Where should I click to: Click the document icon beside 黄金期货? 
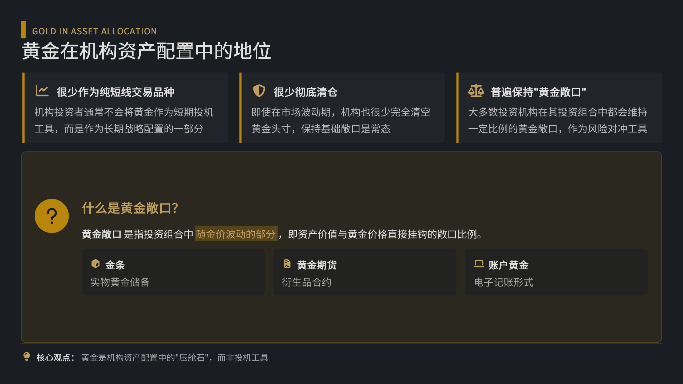pyautogui.click(x=287, y=264)
